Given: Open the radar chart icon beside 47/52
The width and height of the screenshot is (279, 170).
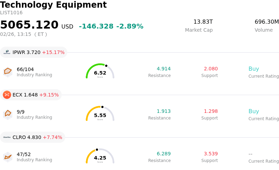Looking at the screenshot, I should pyautogui.click(x=8, y=157).
